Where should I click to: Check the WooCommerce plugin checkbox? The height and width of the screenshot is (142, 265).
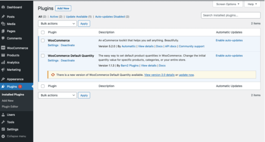pos(43,41)
